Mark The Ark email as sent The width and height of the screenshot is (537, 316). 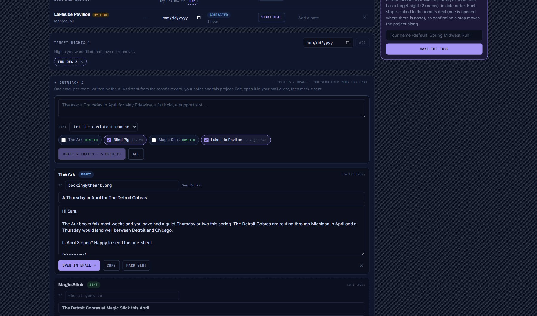(136, 265)
